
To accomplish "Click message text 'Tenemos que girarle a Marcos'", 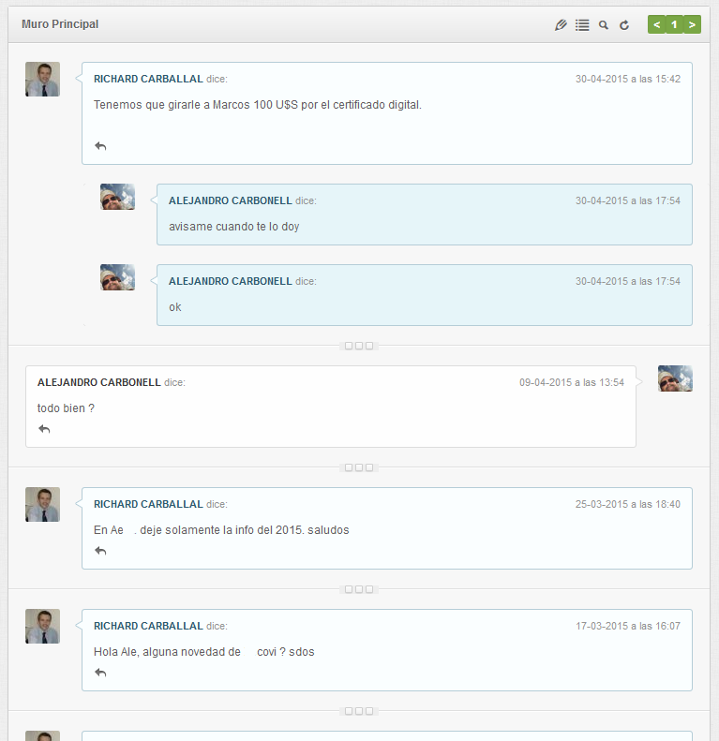I will (x=172, y=105).
